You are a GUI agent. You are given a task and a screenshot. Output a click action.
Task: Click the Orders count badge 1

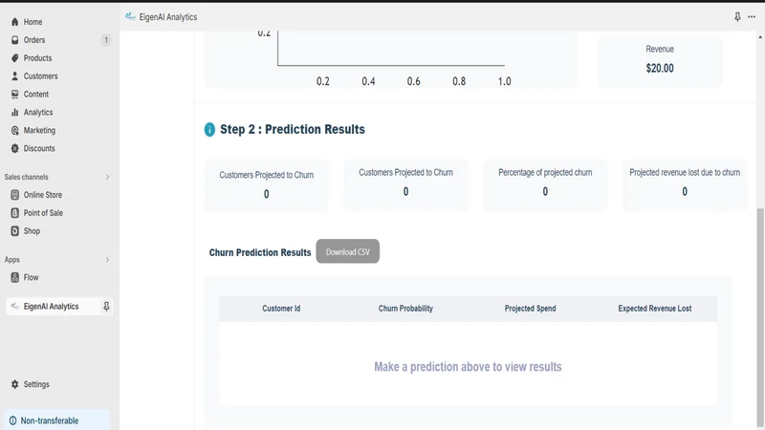(106, 40)
